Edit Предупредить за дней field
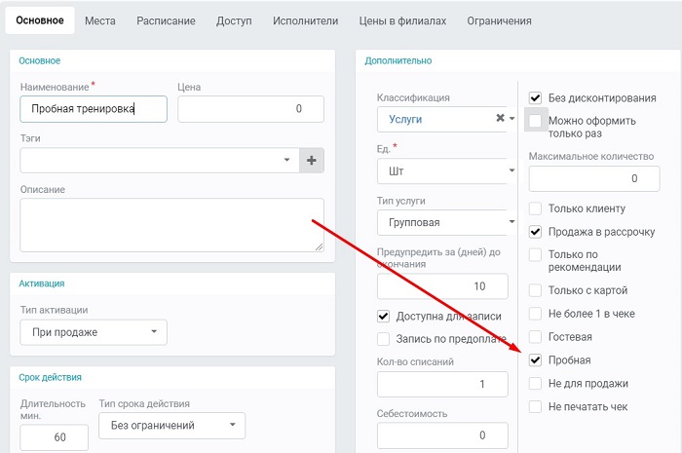Image resolution: width=682 pixels, height=453 pixels. 442,286
